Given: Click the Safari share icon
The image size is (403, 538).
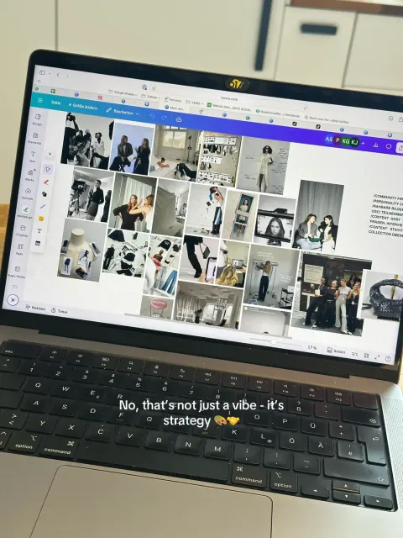Looking at the screenshot, I should click(x=400, y=119).
